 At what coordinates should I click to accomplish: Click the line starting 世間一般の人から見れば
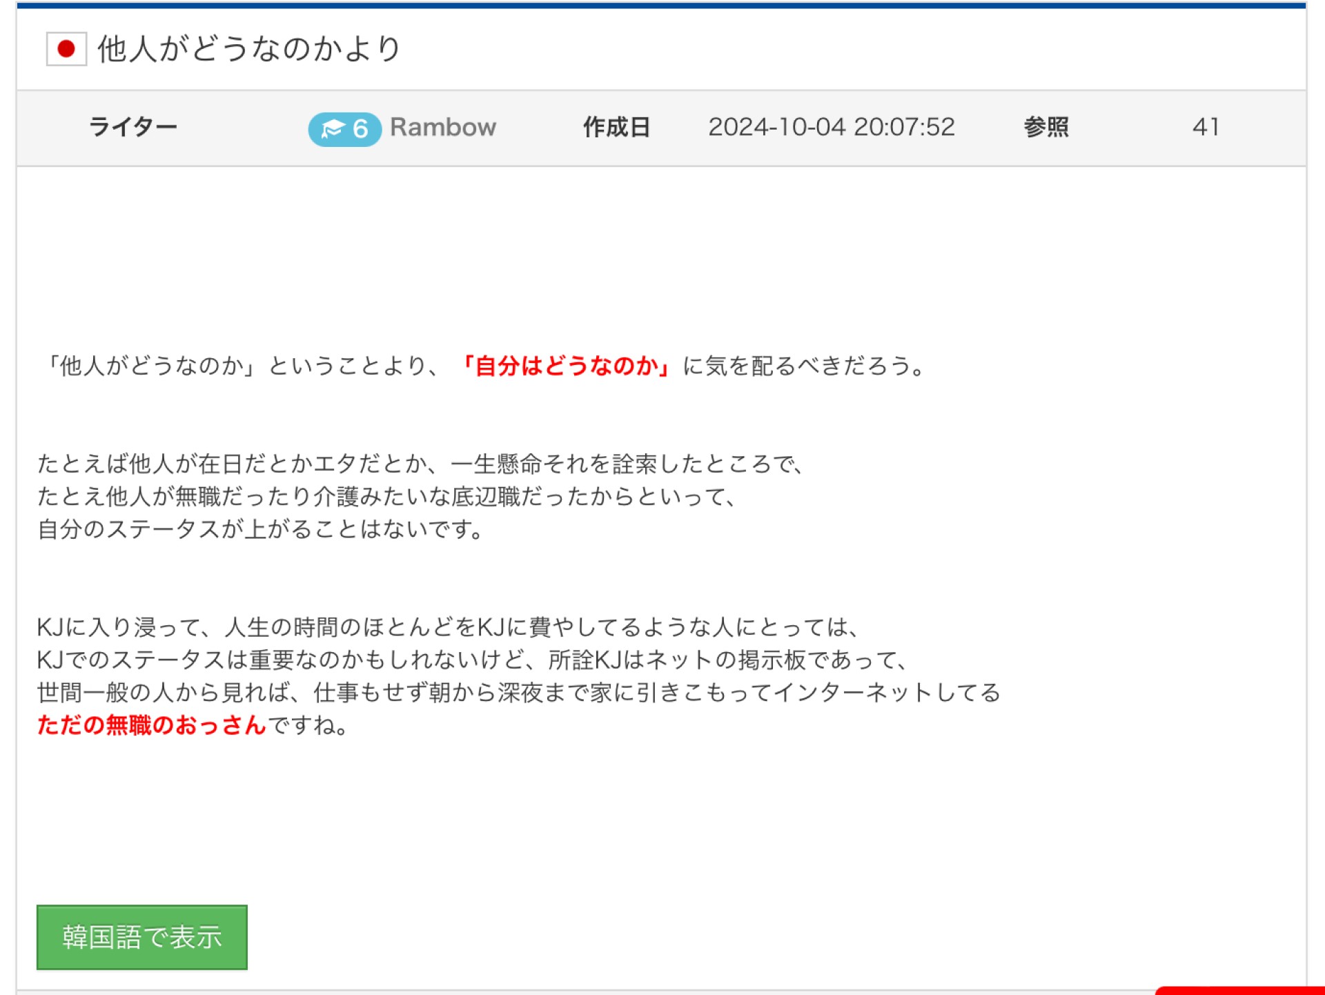click(518, 693)
